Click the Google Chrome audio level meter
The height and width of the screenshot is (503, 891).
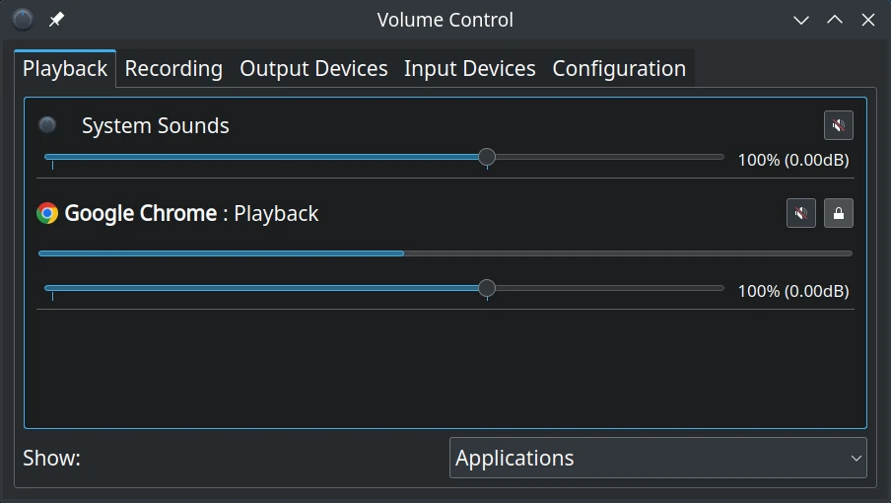(x=445, y=253)
